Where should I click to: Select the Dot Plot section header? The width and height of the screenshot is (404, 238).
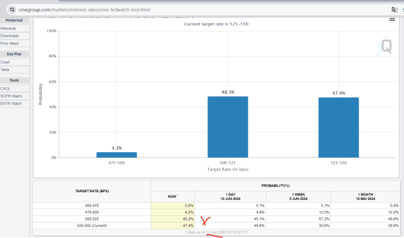14,54
